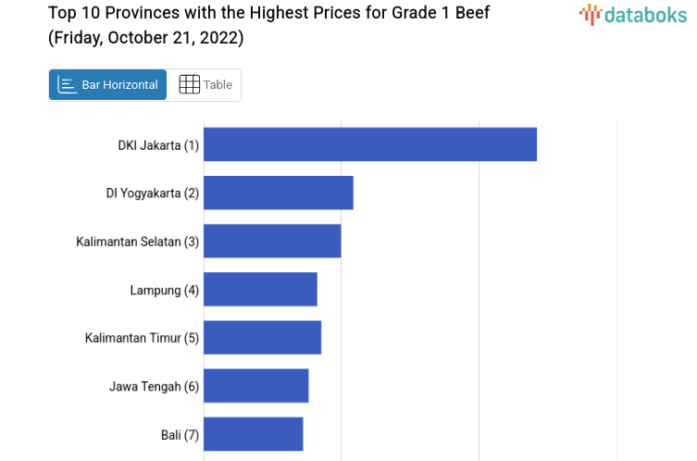Viewport: 697px width, 461px height.
Task: Click the DI Yogyakarta bar
Action: tap(279, 193)
